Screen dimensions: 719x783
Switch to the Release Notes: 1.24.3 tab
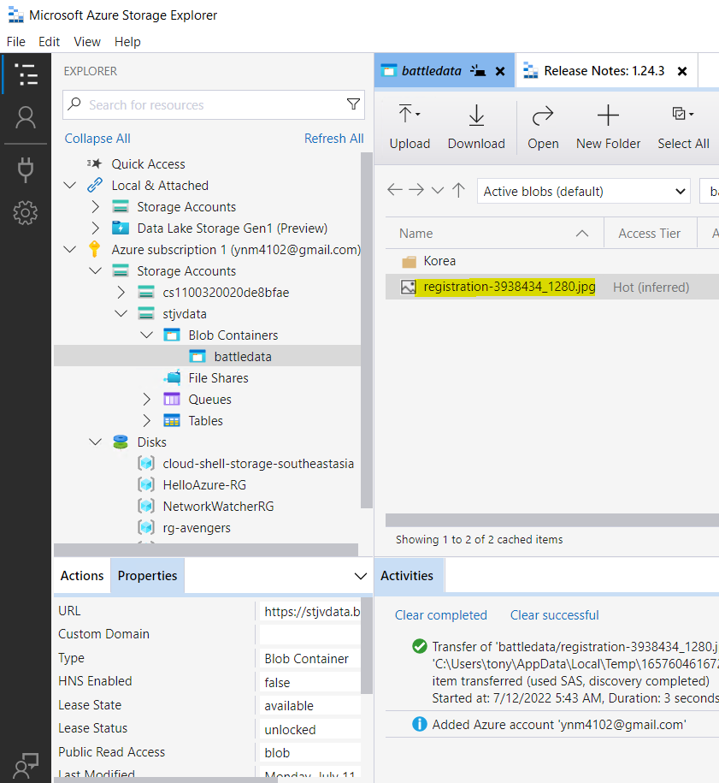pos(604,71)
